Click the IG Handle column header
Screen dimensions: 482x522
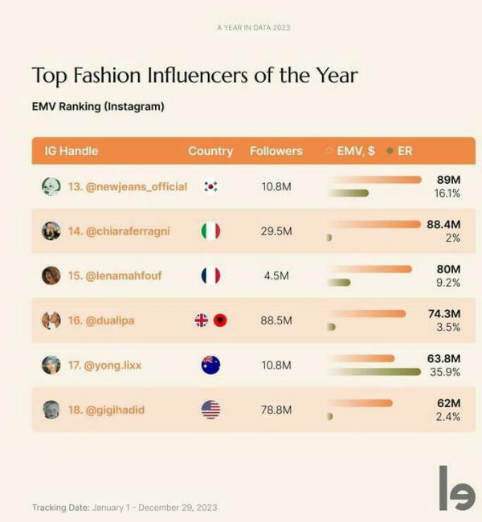(71, 151)
